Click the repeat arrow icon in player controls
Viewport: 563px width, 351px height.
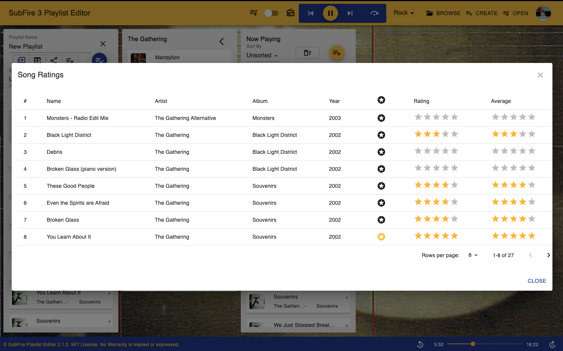(x=374, y=13)
